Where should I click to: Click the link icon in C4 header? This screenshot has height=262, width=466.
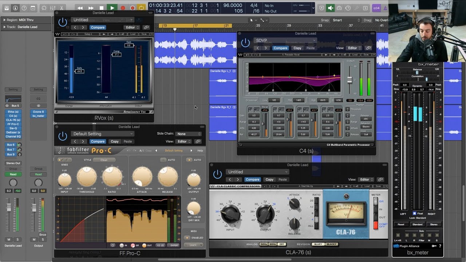click(x=368, y=48)
